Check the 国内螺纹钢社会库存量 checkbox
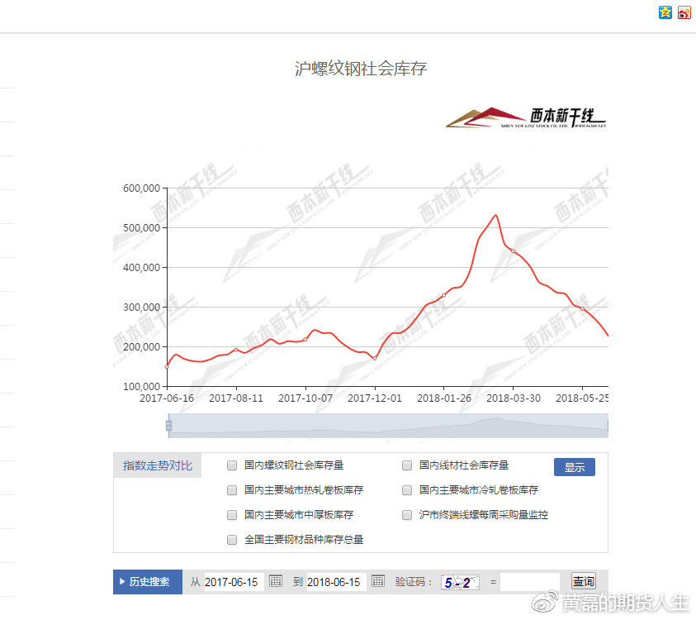 (232, 465)
